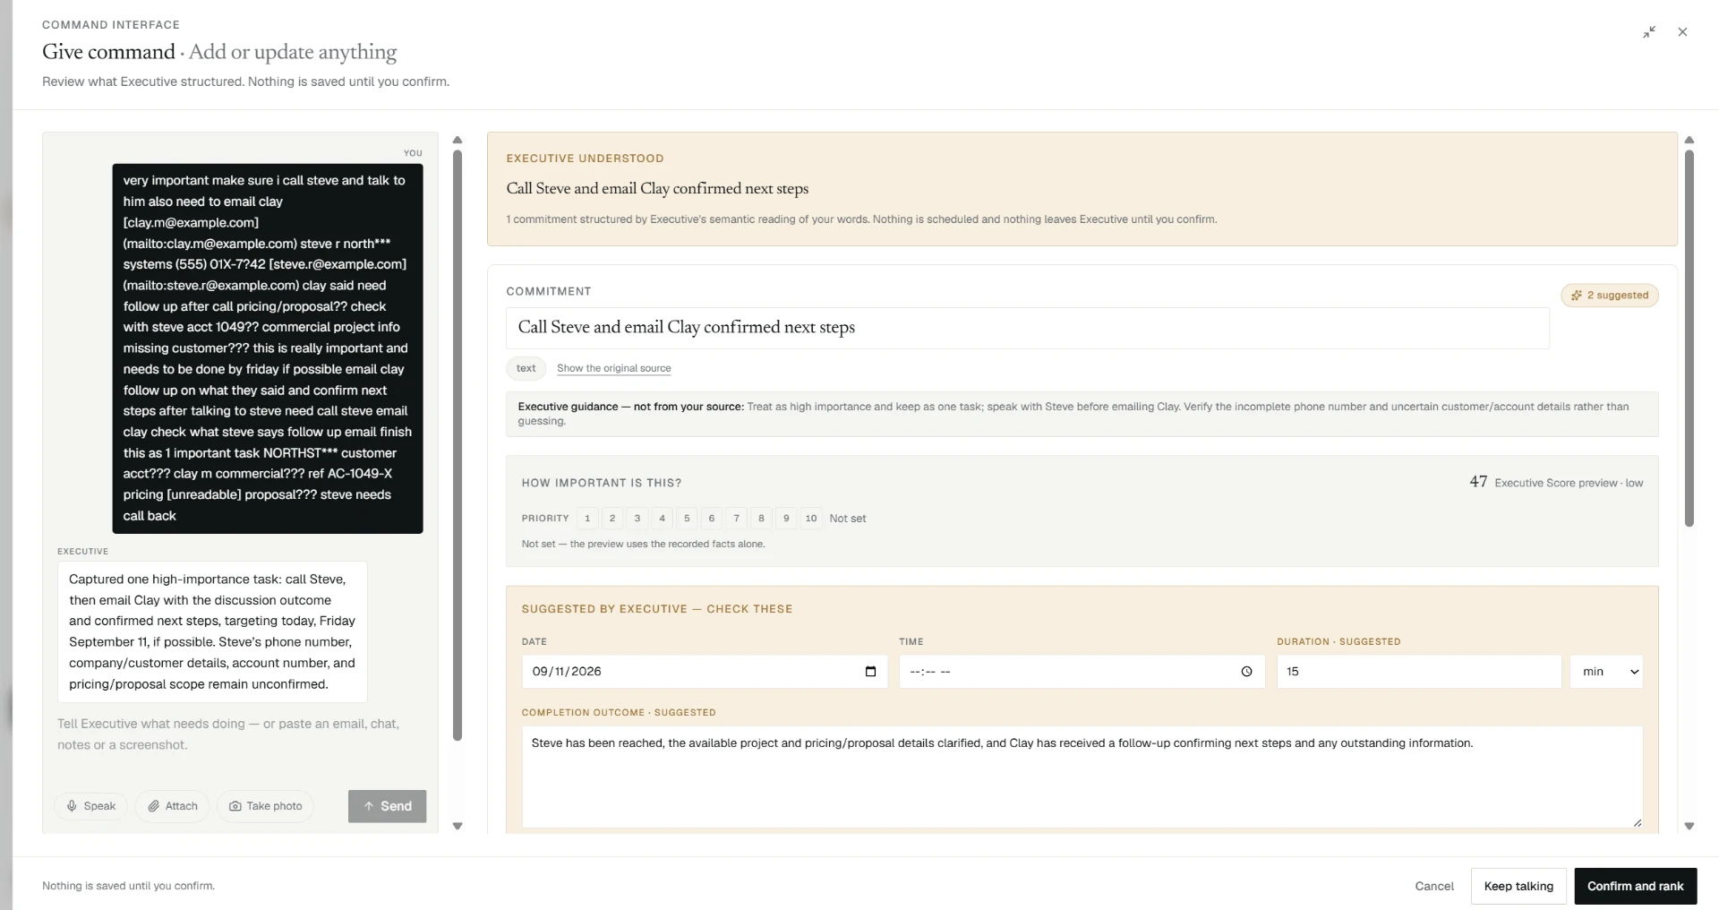Click Cancel at the bottom

click(x=1434, y=886)
